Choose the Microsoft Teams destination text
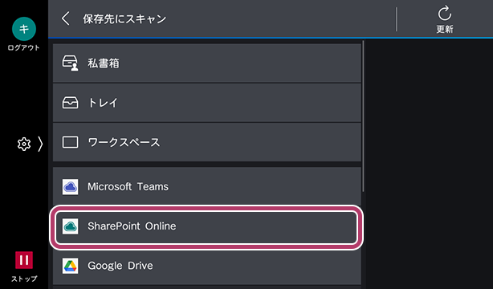Screen dimensions: 493x289 [128, 186]
